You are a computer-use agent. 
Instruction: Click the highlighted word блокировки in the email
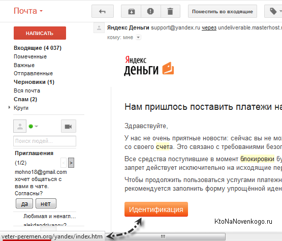(257, 159)
